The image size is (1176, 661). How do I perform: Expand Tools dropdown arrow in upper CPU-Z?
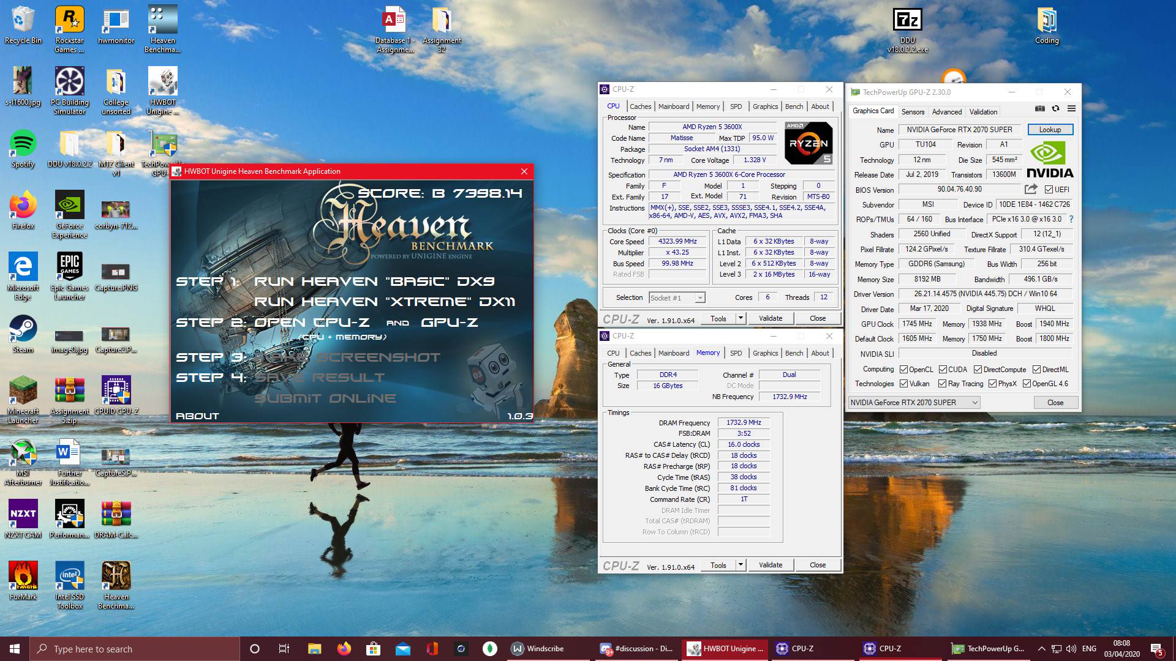(741, 318)
